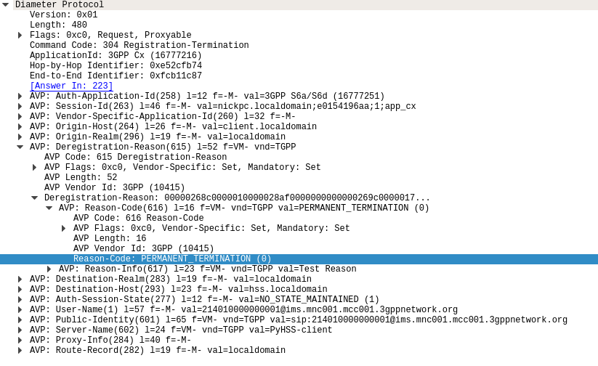This screenshot has height=366, width=598.
Task: Expand the Origin-Host(264) AVP
Action: pos(20,126)
